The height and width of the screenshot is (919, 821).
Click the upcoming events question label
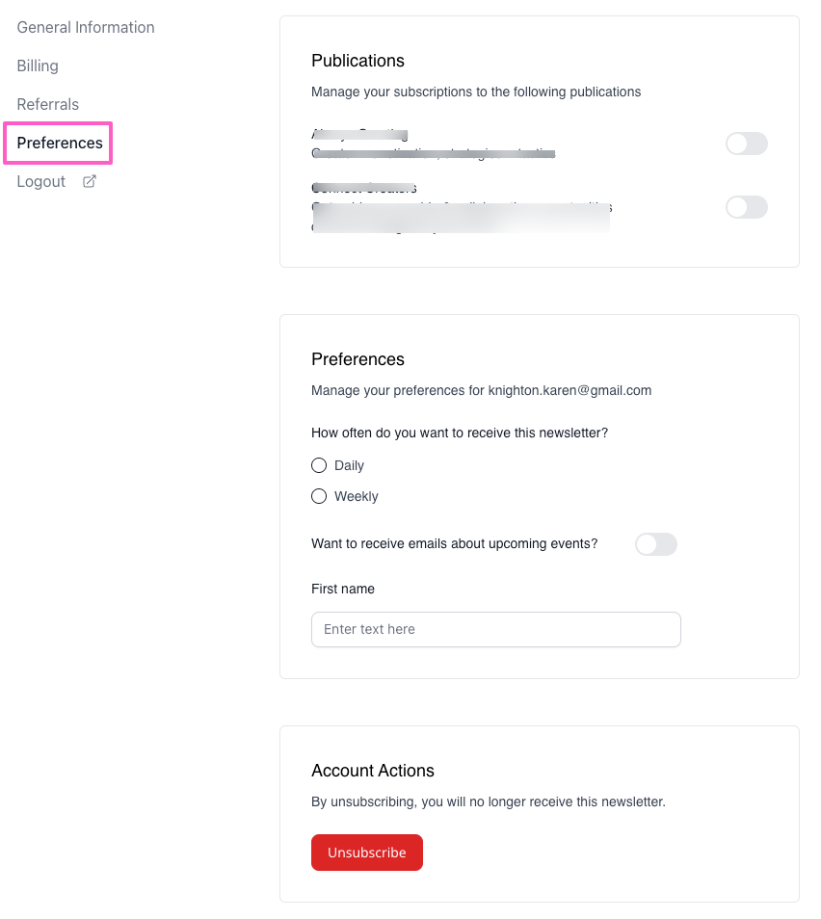[x=454, y=543]
